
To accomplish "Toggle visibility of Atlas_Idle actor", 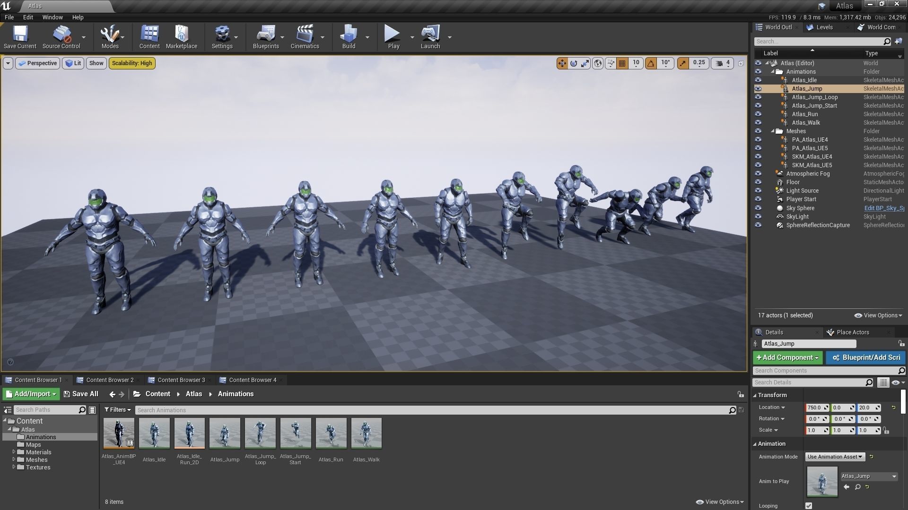I will click(x=758, y=80).
